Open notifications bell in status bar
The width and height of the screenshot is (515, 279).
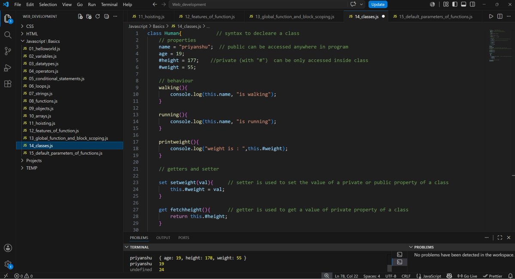click(509, 276)
